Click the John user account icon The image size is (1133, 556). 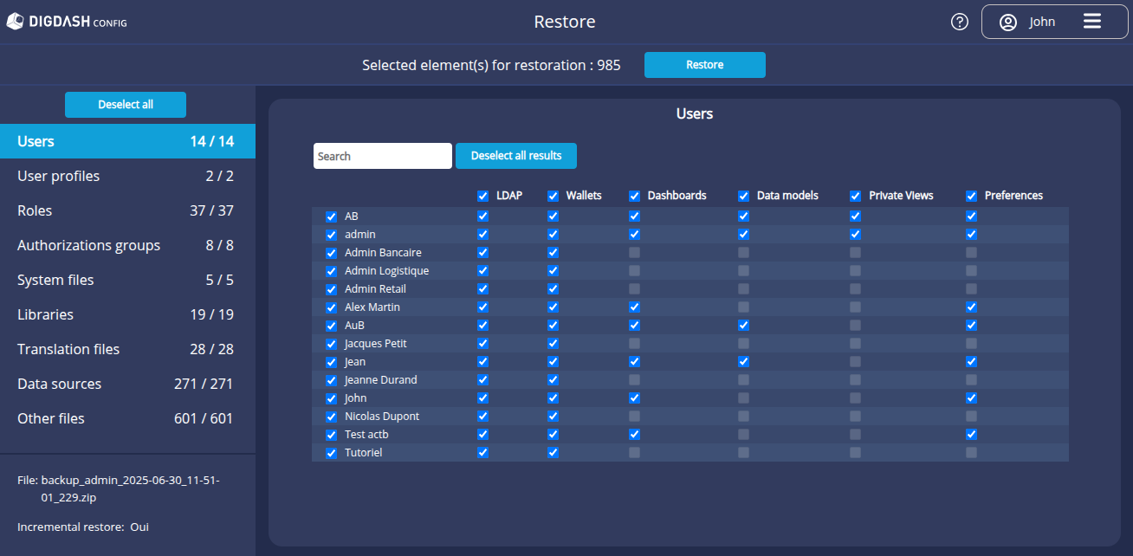click(x=1007, y=21)
